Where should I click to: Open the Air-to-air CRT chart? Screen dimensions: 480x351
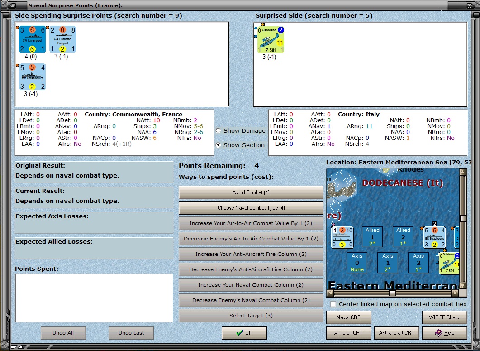coord(348,332)
